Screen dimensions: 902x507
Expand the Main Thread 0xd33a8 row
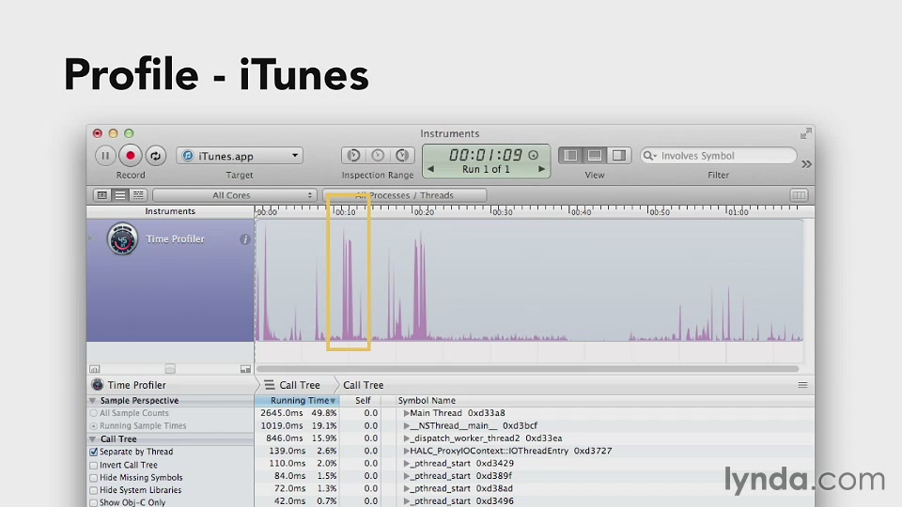coord(406,413)
